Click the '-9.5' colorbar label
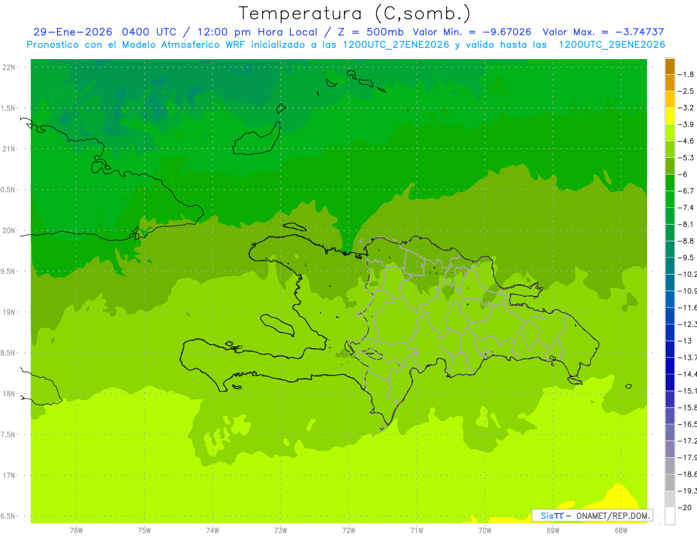The image size is (697, 538). click(686, 258)
